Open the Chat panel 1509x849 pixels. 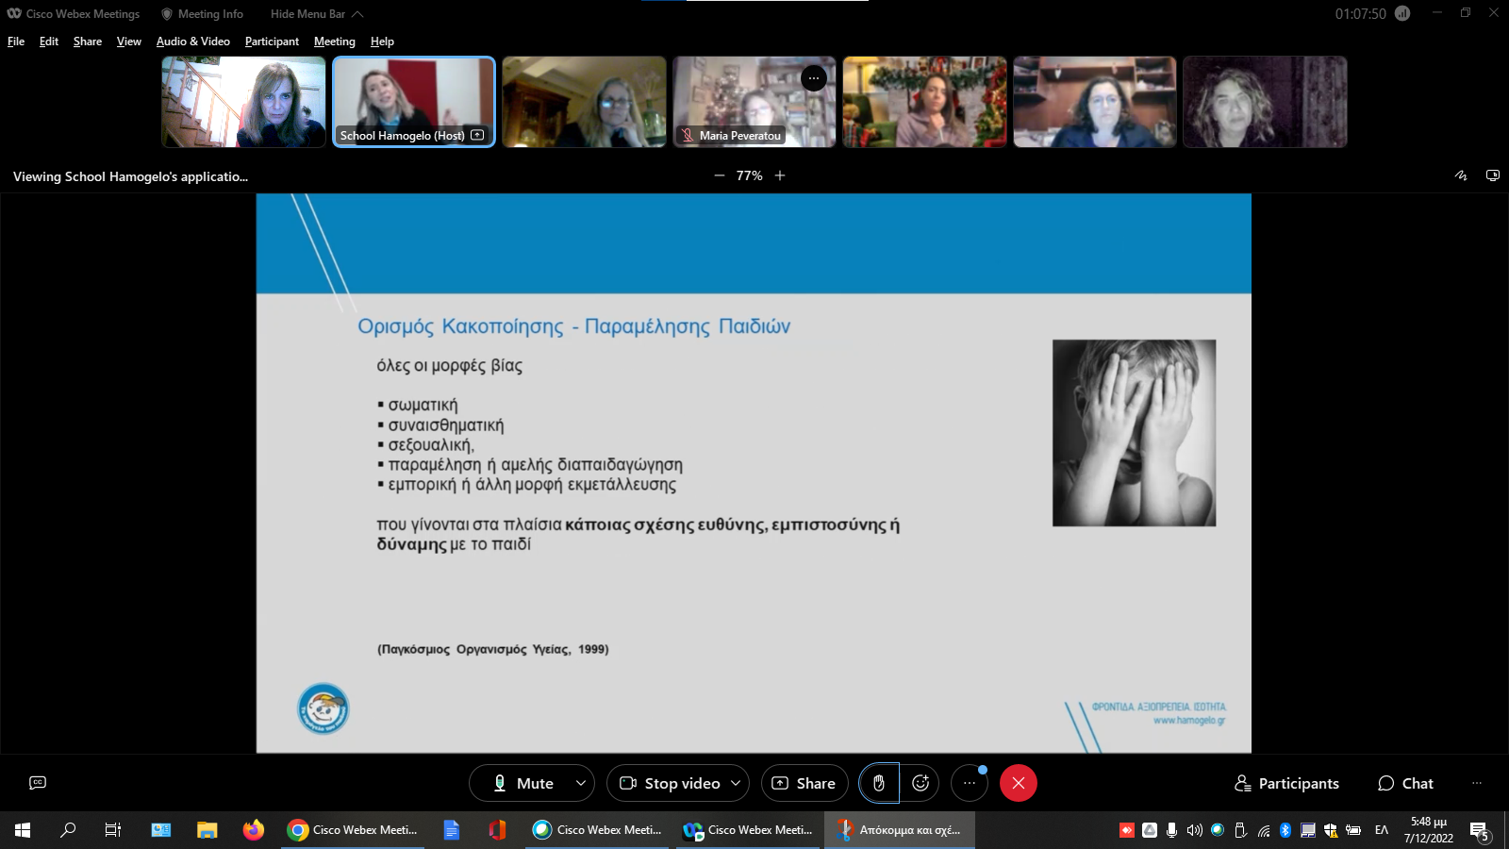click(1405, 783)
